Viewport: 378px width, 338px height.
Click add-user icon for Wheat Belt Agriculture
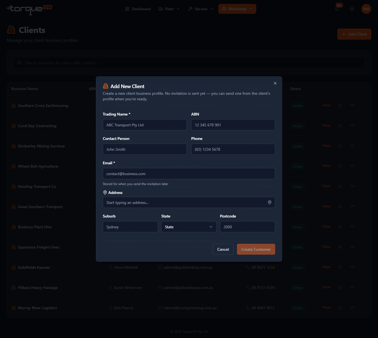point(340,166)
